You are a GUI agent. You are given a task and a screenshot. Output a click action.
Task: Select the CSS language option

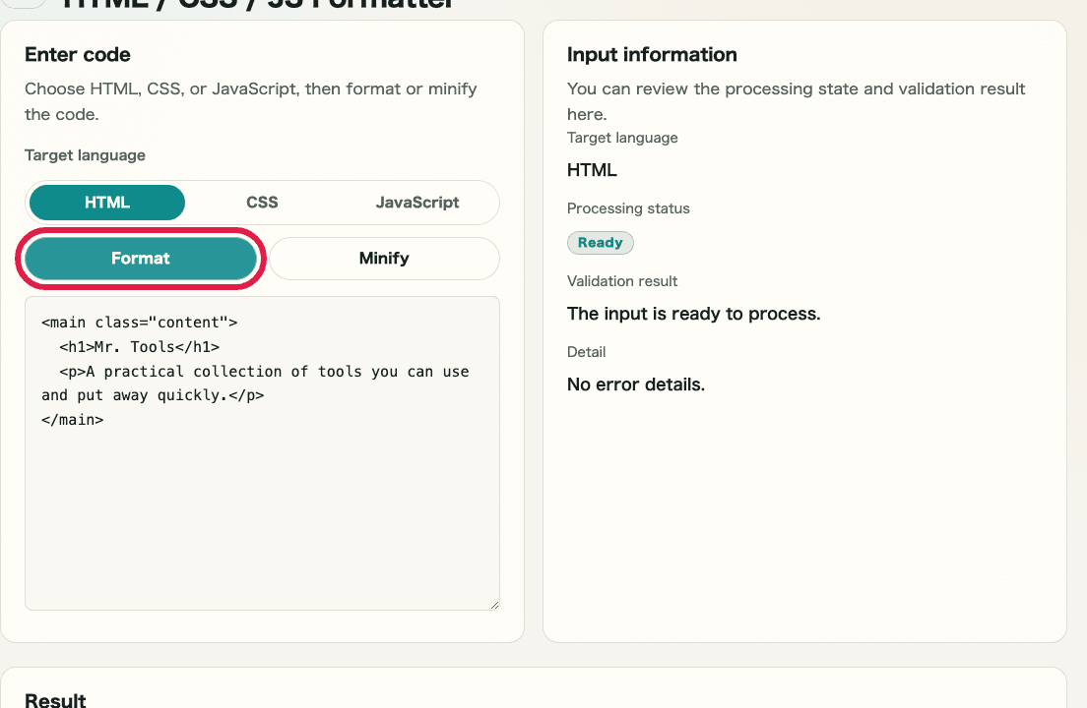click(262, 202)
